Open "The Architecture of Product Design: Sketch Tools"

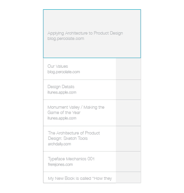click(x=74, y=135)
